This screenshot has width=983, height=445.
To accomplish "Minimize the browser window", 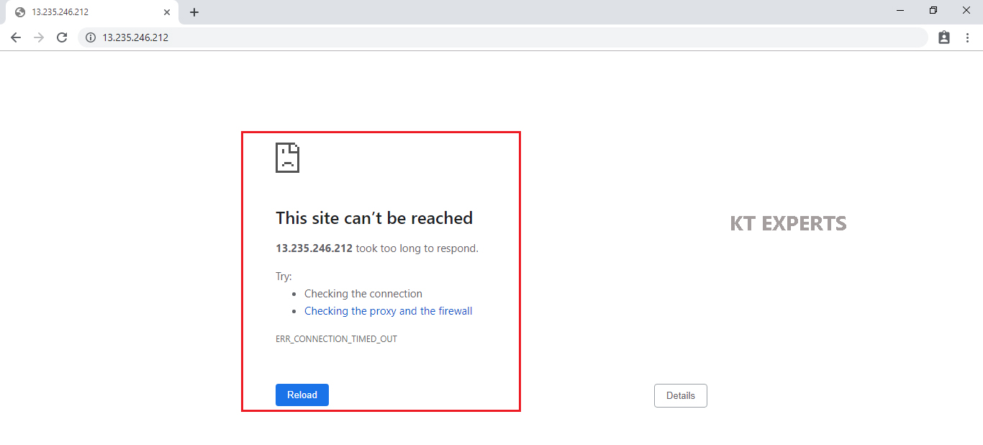I will 900,11.
